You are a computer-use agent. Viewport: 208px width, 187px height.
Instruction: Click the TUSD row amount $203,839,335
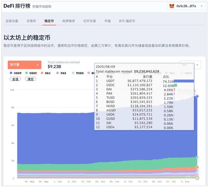[x=141, y=98]
